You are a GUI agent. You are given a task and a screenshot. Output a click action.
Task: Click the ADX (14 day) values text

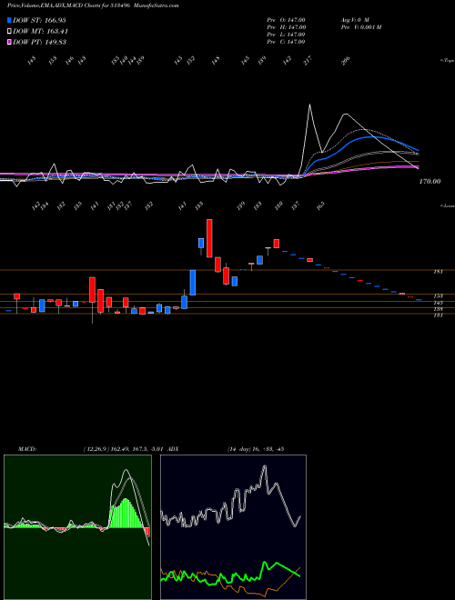(255, 449)
